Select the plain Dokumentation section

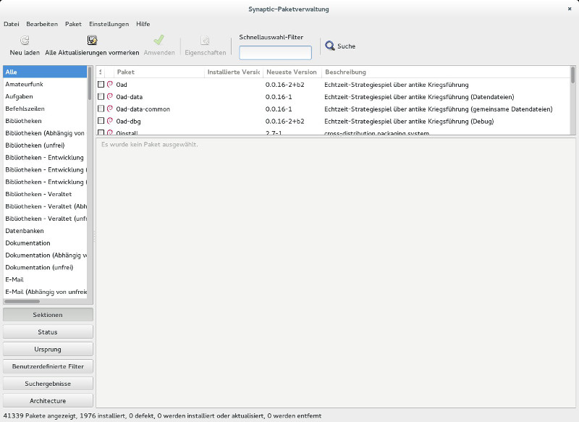point(45,243)
